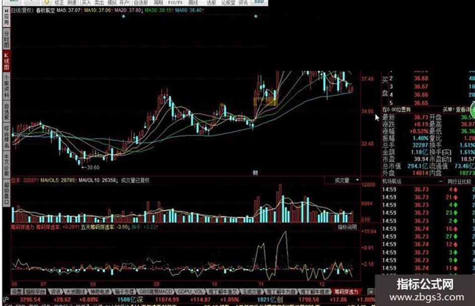The image size is (475, 306).
Task: Open the 成交量 indicator dropdown
Action: click(x=344, y=180)
